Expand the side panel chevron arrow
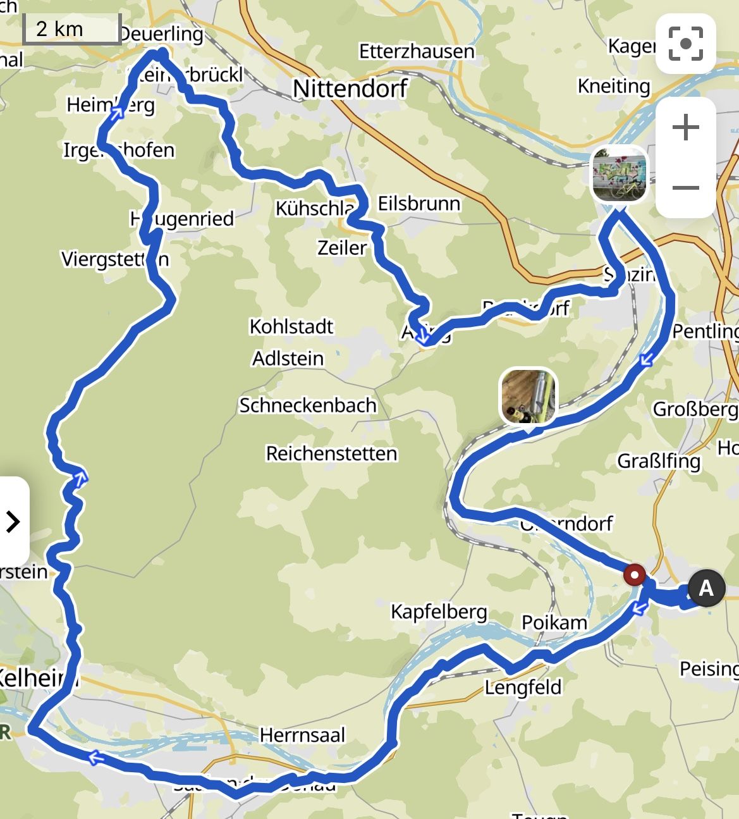This screenshot has width=739, height=819. pos(13,522)
